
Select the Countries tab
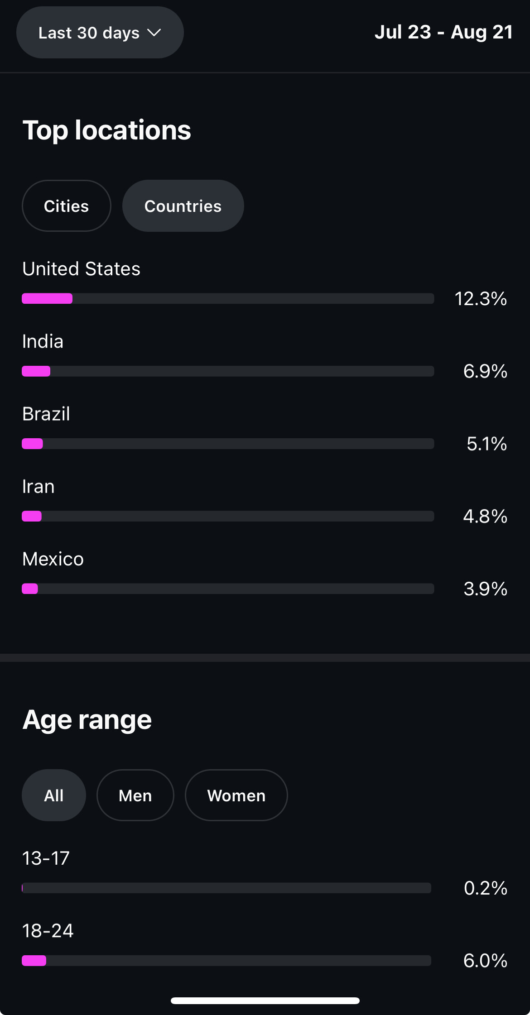click(183, 206)
